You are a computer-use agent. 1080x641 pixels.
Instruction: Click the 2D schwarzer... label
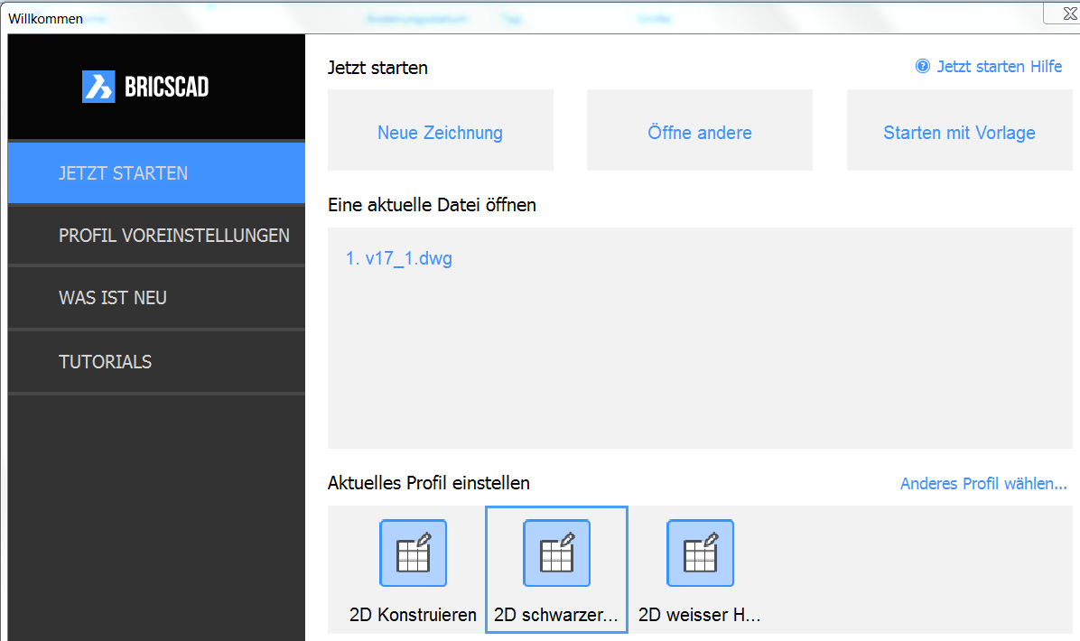556,614
